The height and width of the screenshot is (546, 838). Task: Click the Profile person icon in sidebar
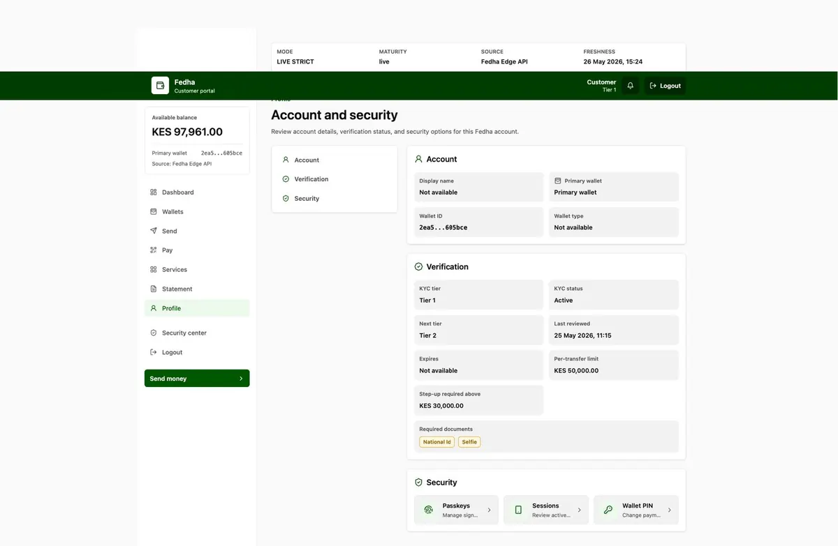[154, 308]
